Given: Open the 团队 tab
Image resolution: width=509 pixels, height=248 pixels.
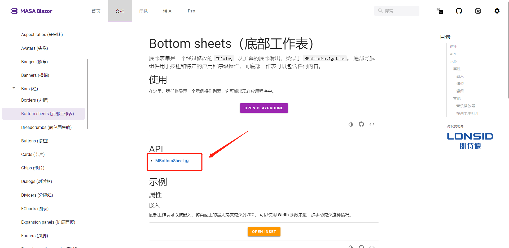Looking at the screenshot, I should (144, 11).
